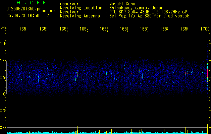Click the kHz axis unit label

point(3,27)
